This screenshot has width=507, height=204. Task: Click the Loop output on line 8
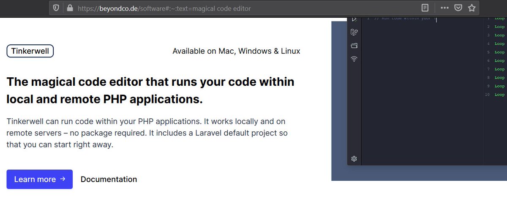click(499, 78)
